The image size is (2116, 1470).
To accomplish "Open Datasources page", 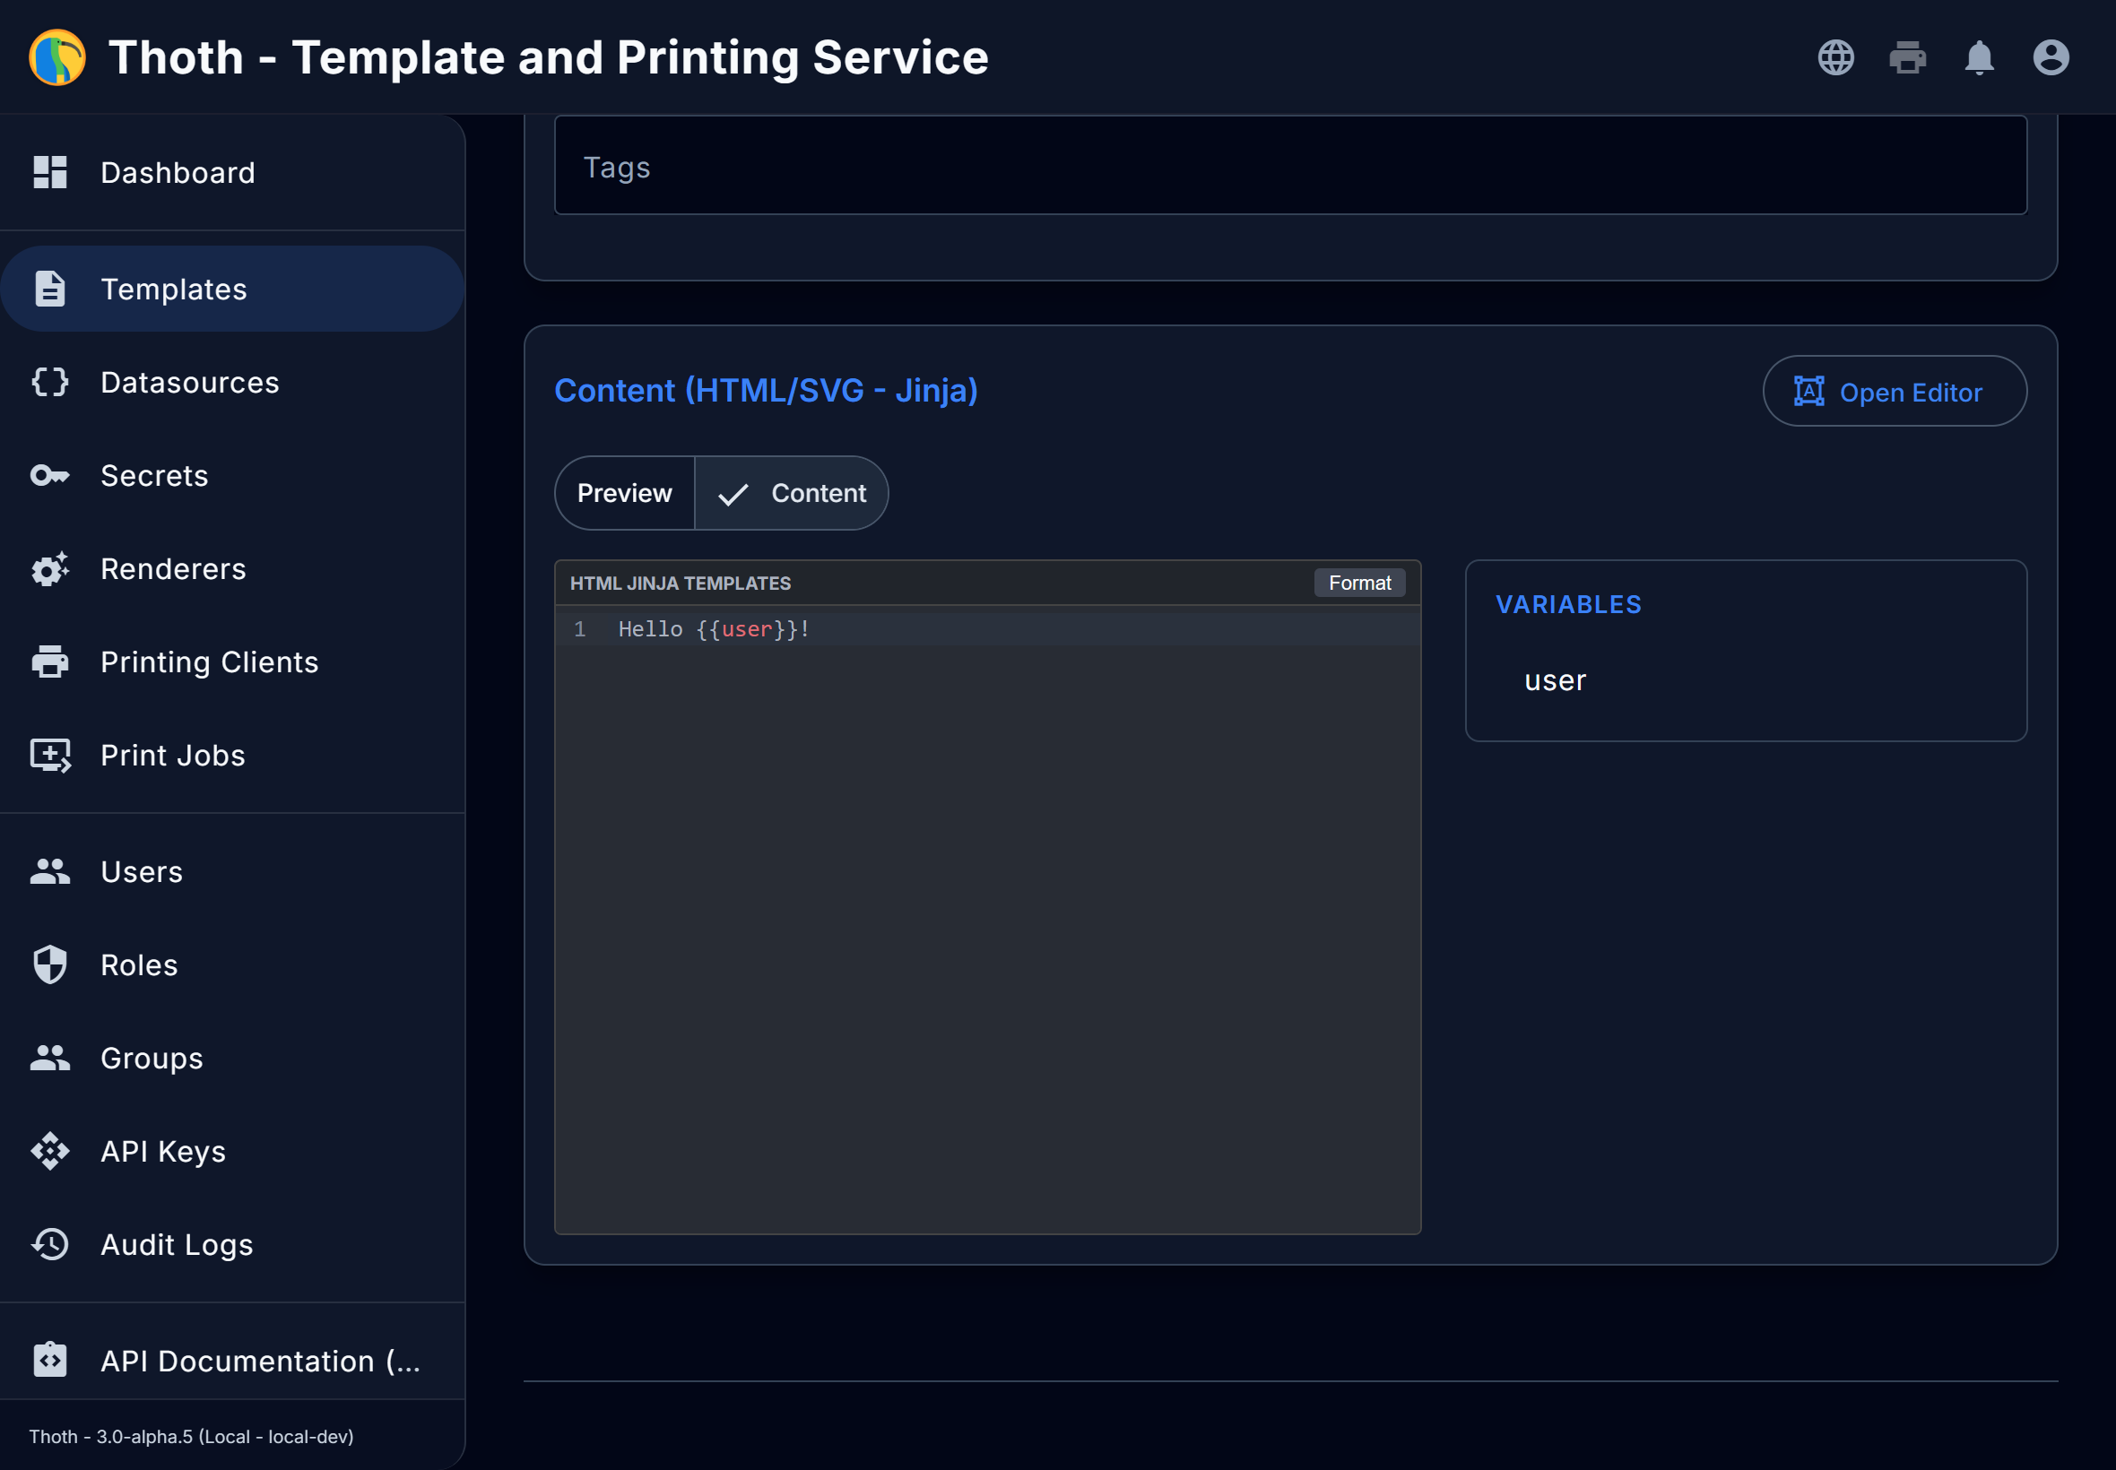I will click(232, 381).
